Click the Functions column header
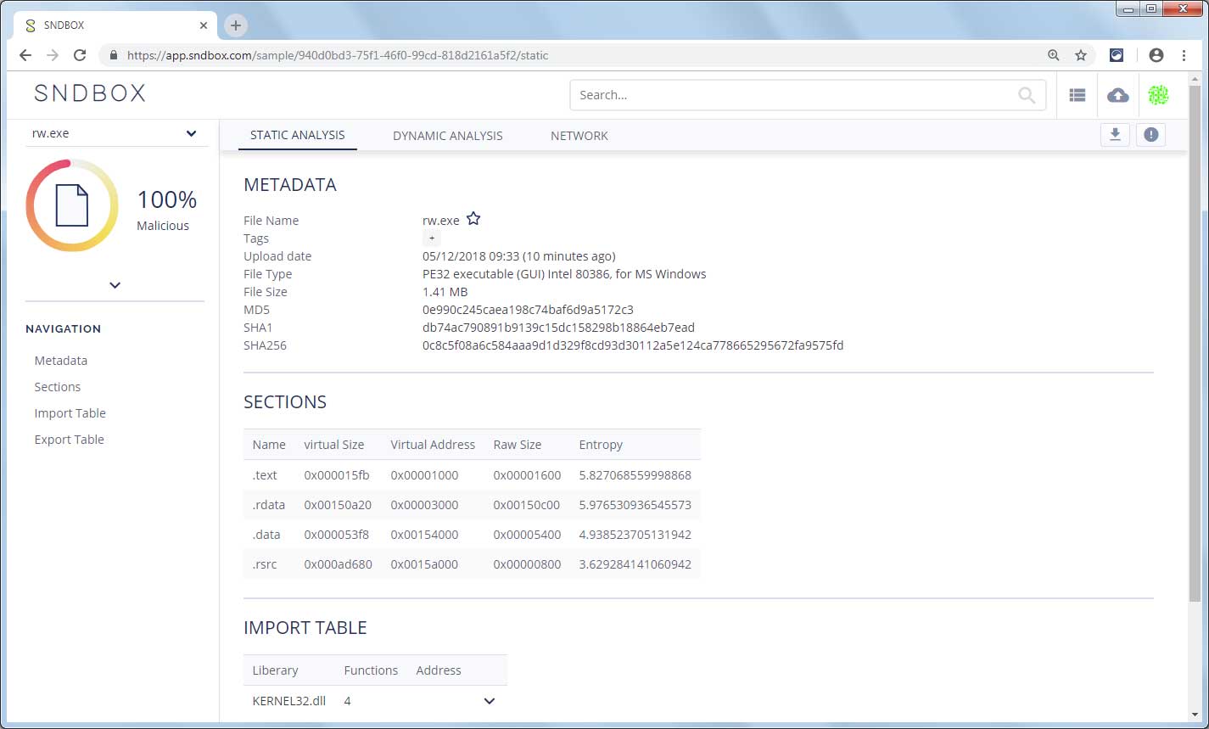 tap(371, 670)
